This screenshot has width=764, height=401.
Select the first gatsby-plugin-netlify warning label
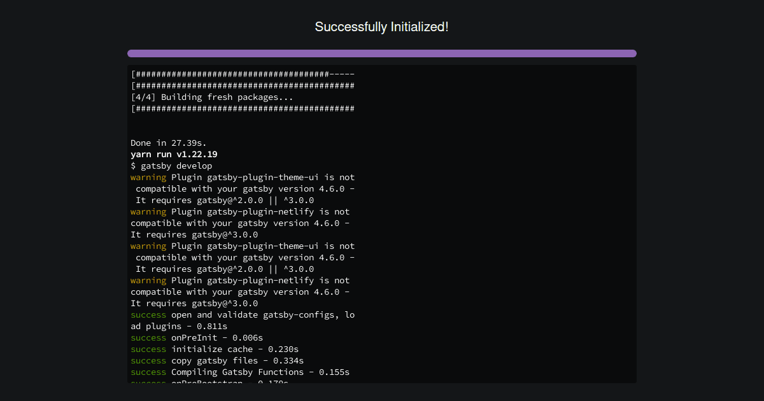(148, 211)
